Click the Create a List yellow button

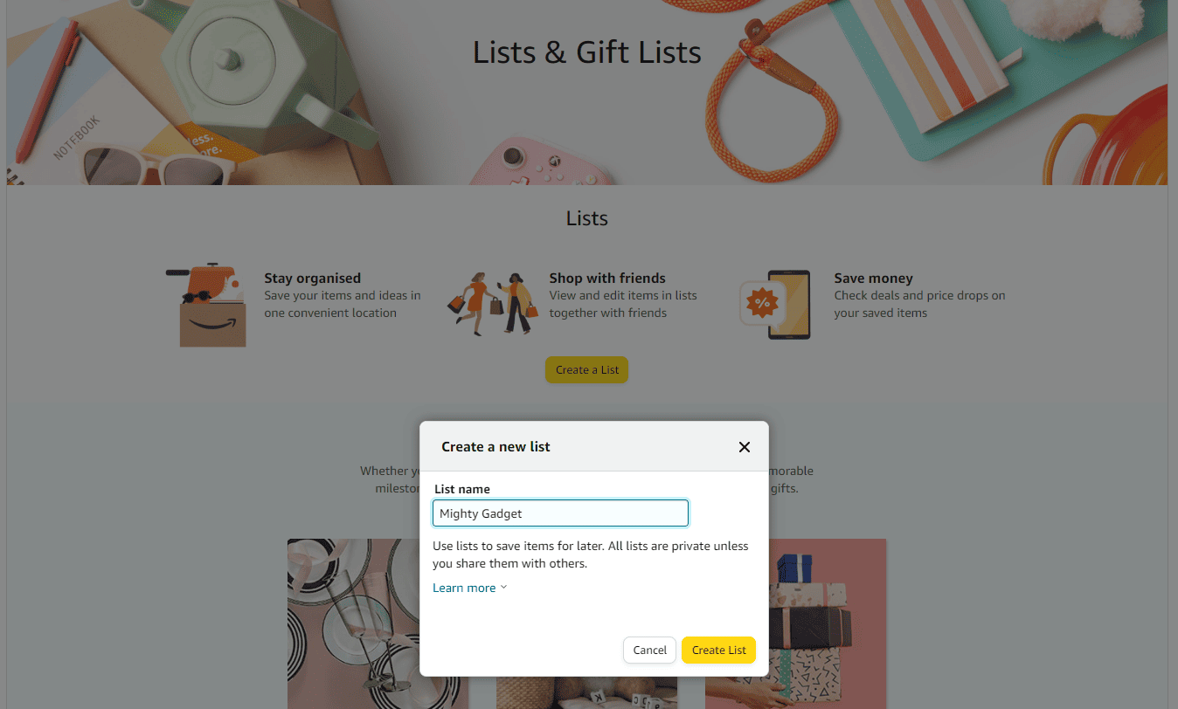pos(586,370)
